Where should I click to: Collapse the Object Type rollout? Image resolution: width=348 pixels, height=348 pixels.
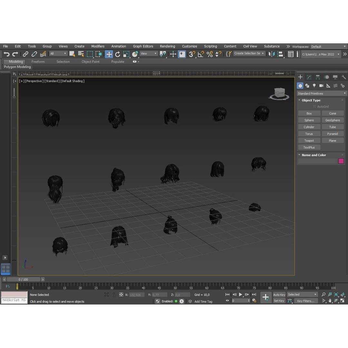click(x=311, y=100)
